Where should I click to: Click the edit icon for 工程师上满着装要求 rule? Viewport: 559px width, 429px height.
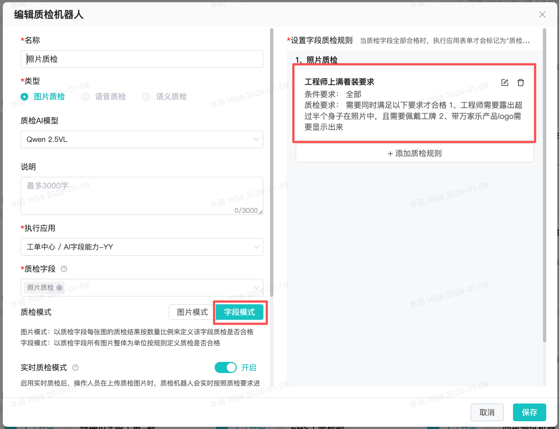(x=505, y=83)
